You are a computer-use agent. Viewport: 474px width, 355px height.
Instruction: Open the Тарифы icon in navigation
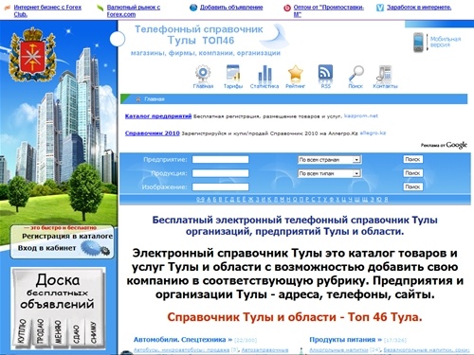233,73
